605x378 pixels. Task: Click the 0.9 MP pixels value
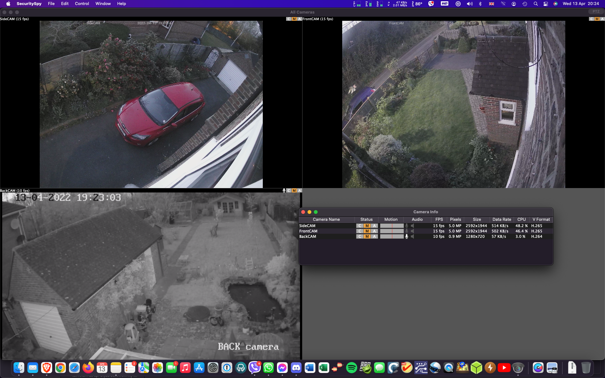(455, 237)
